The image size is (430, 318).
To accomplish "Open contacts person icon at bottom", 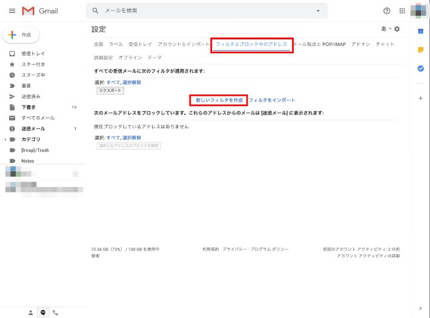I will 31,313.
